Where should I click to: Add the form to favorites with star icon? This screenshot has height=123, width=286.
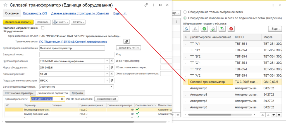pos(5,5)
